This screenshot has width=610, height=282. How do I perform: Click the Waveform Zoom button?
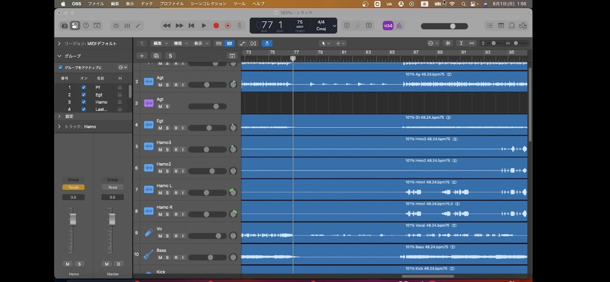(448, 43)
